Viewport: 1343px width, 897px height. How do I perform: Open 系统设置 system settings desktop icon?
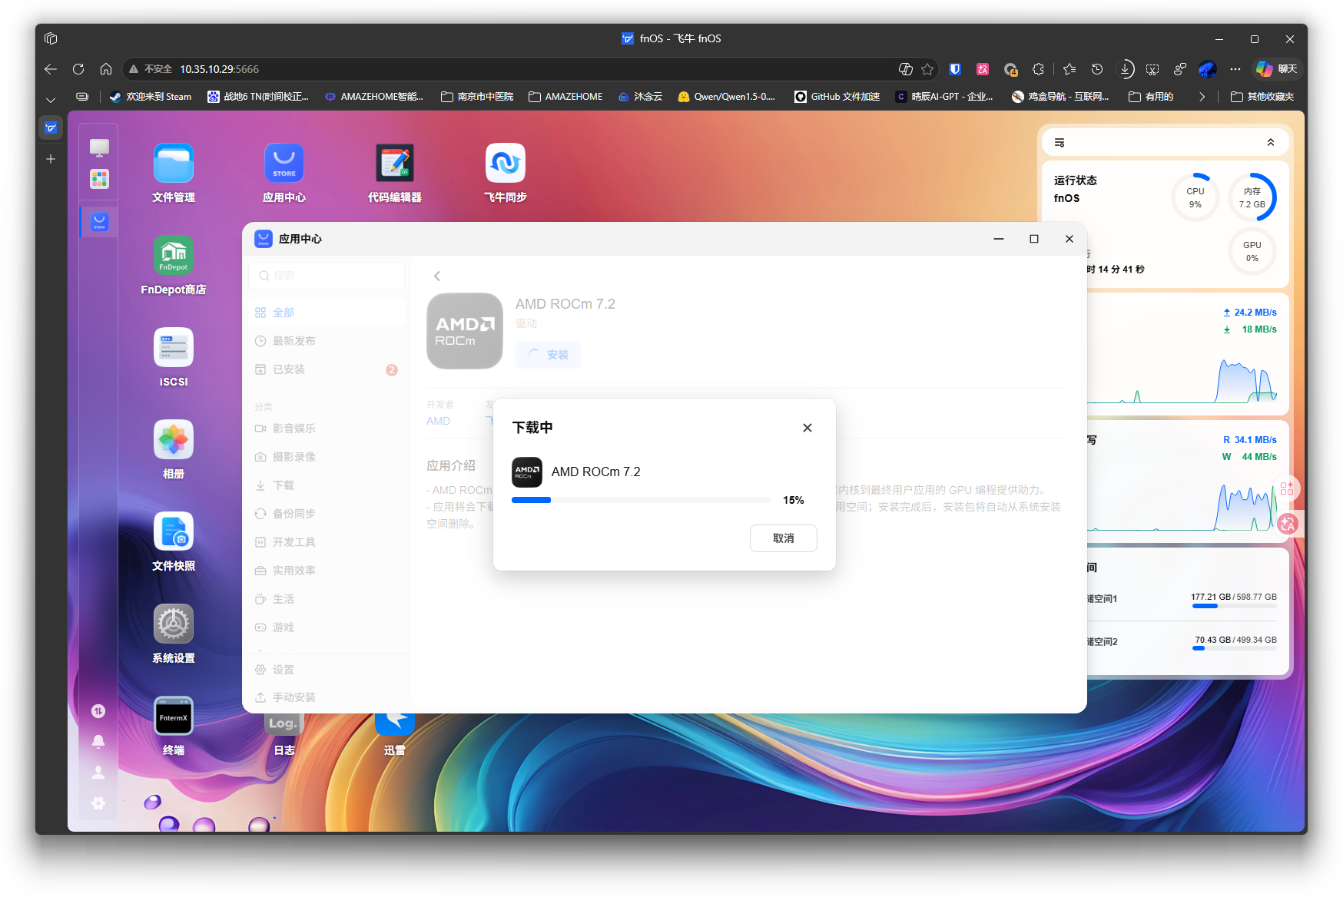tap(174, 624)
